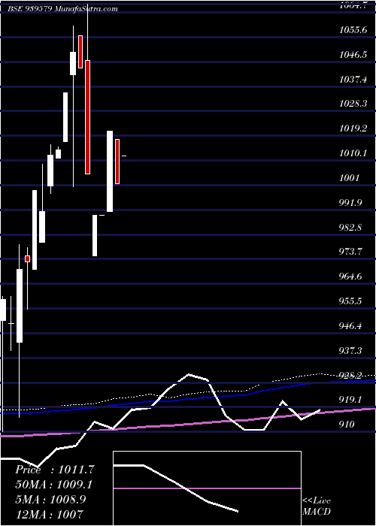The image size is (376, 526).
Task: Click the price label 1037.4
Action: point(353,80)
